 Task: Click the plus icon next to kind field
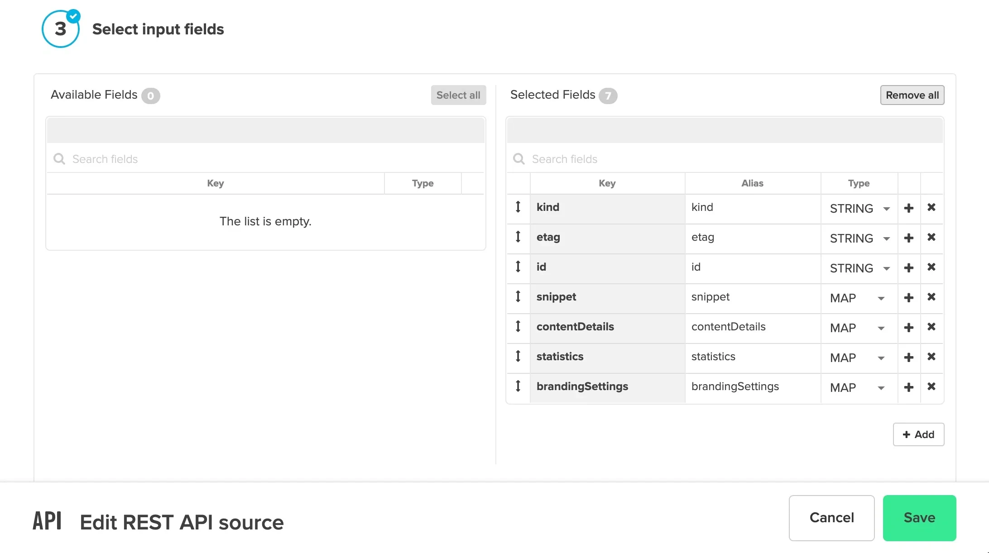point(909,208)
